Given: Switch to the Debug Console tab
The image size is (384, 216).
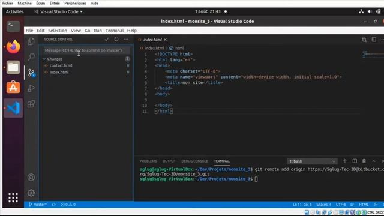Looking at the screenshot, I should (x=194, y=161).
